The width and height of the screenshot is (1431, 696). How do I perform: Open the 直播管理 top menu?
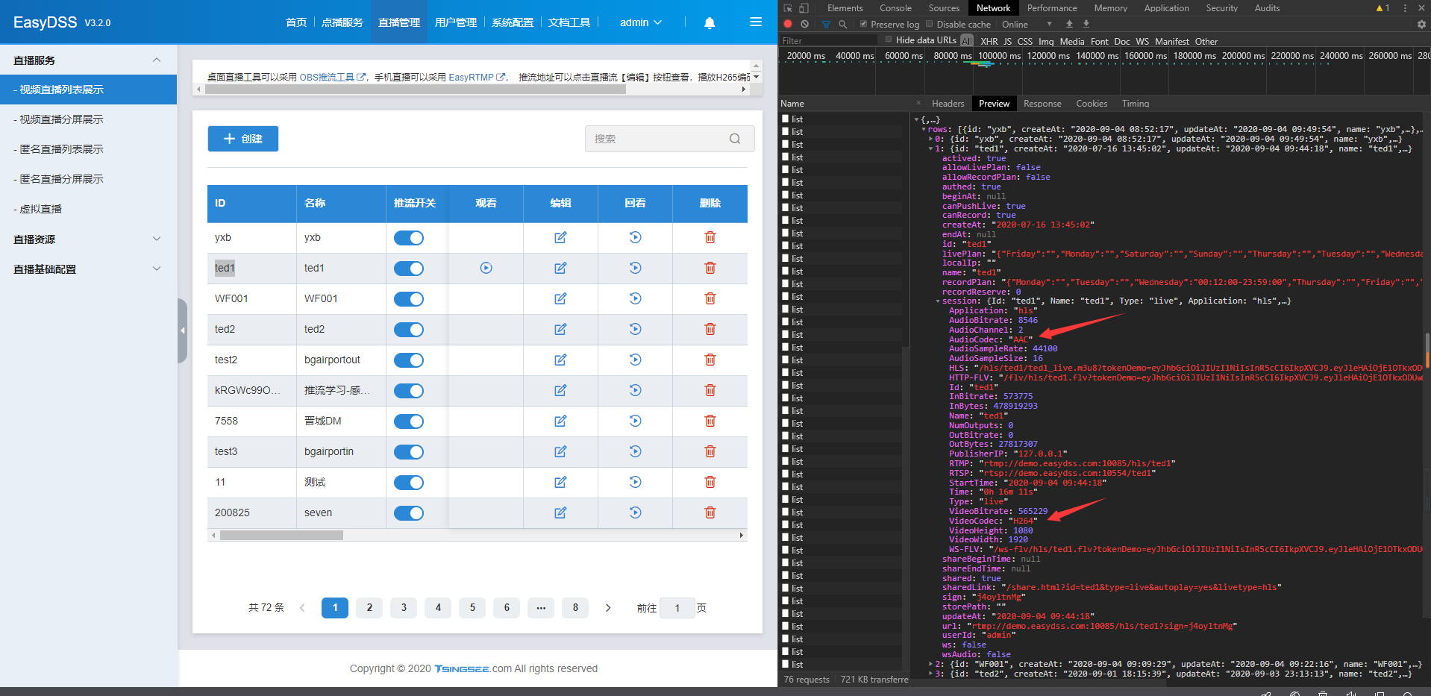click(x=399, y=22)
